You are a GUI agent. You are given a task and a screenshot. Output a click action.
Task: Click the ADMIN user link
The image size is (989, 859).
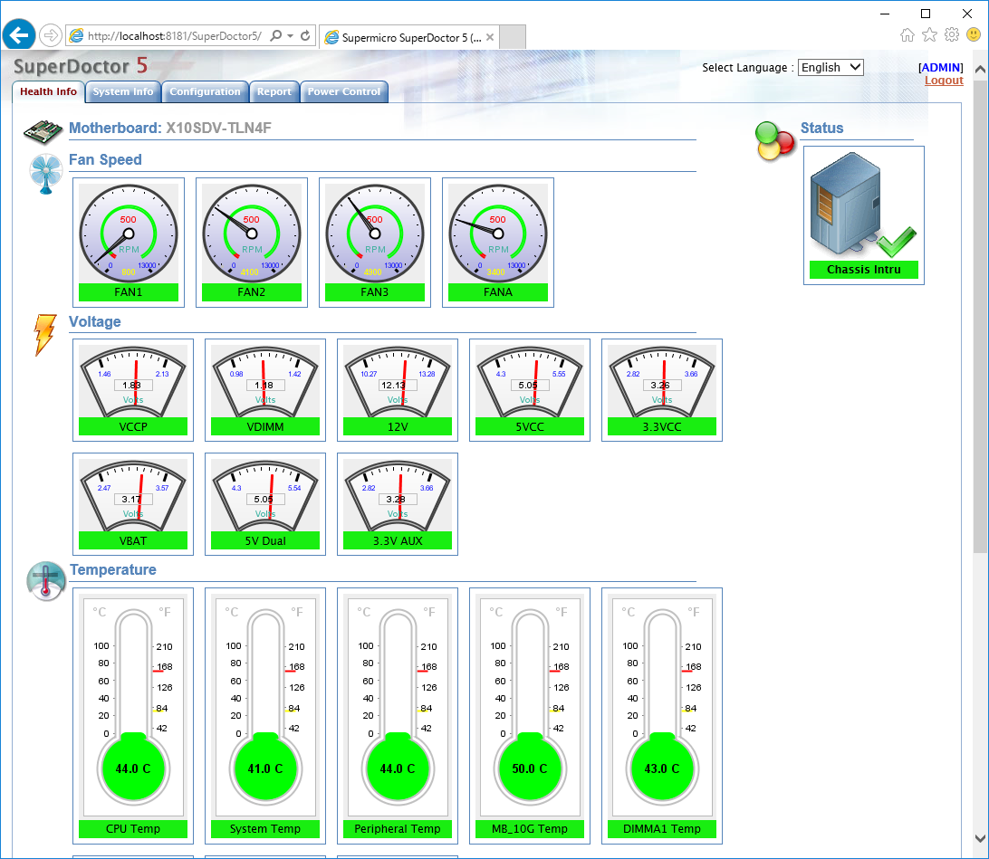[x=940, y=67]
